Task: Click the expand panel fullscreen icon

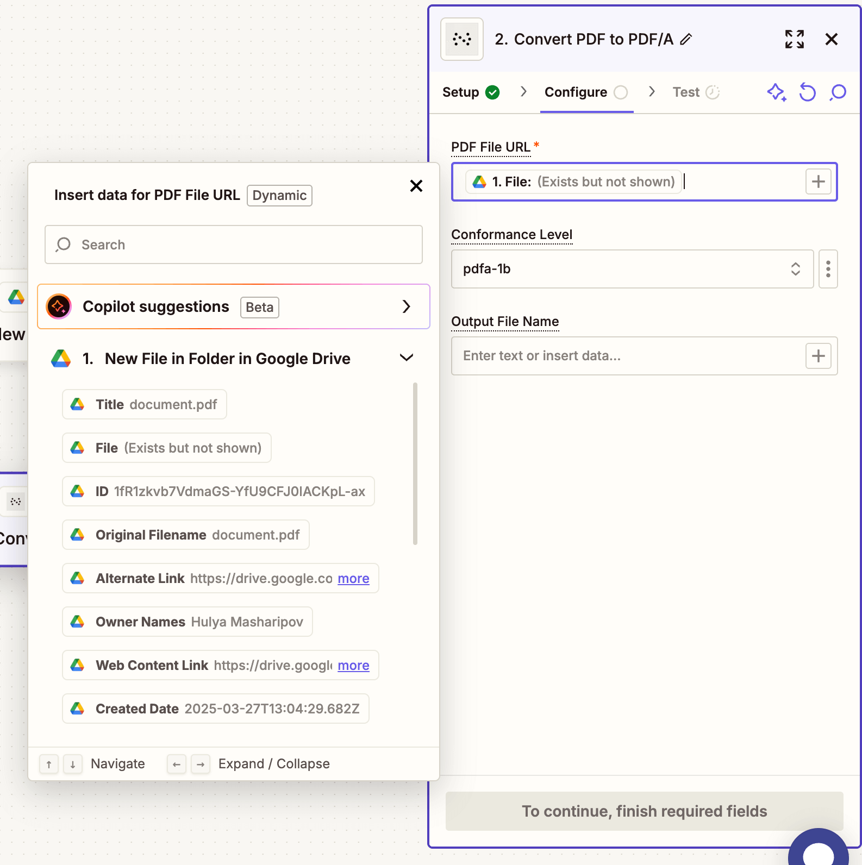Action: tap(794, 39)
